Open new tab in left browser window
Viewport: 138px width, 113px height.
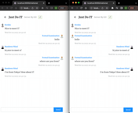pos(49,3)
